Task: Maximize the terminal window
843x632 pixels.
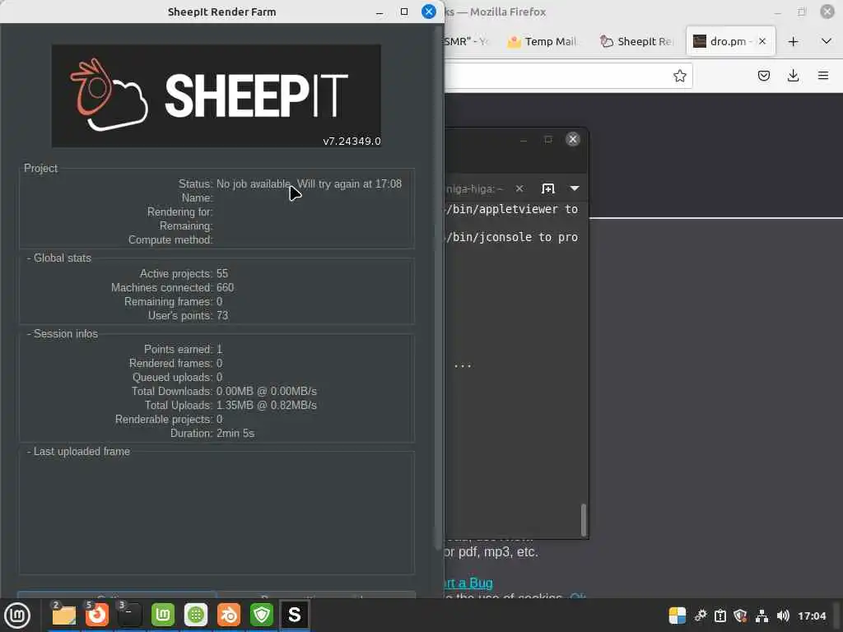Action: click(x=547, y=140)
